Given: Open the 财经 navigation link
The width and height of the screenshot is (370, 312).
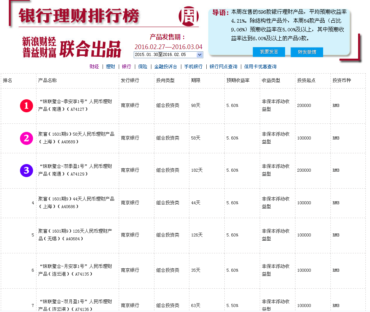Looking at the screenshot, I should [x=94, y=67].
